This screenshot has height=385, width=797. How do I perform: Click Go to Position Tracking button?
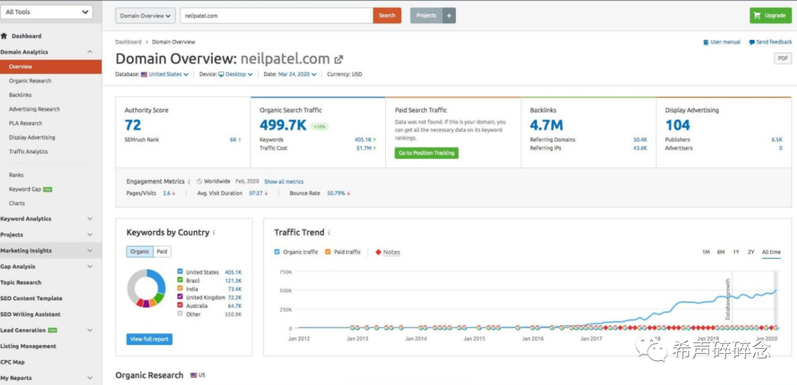click(427, 153)
